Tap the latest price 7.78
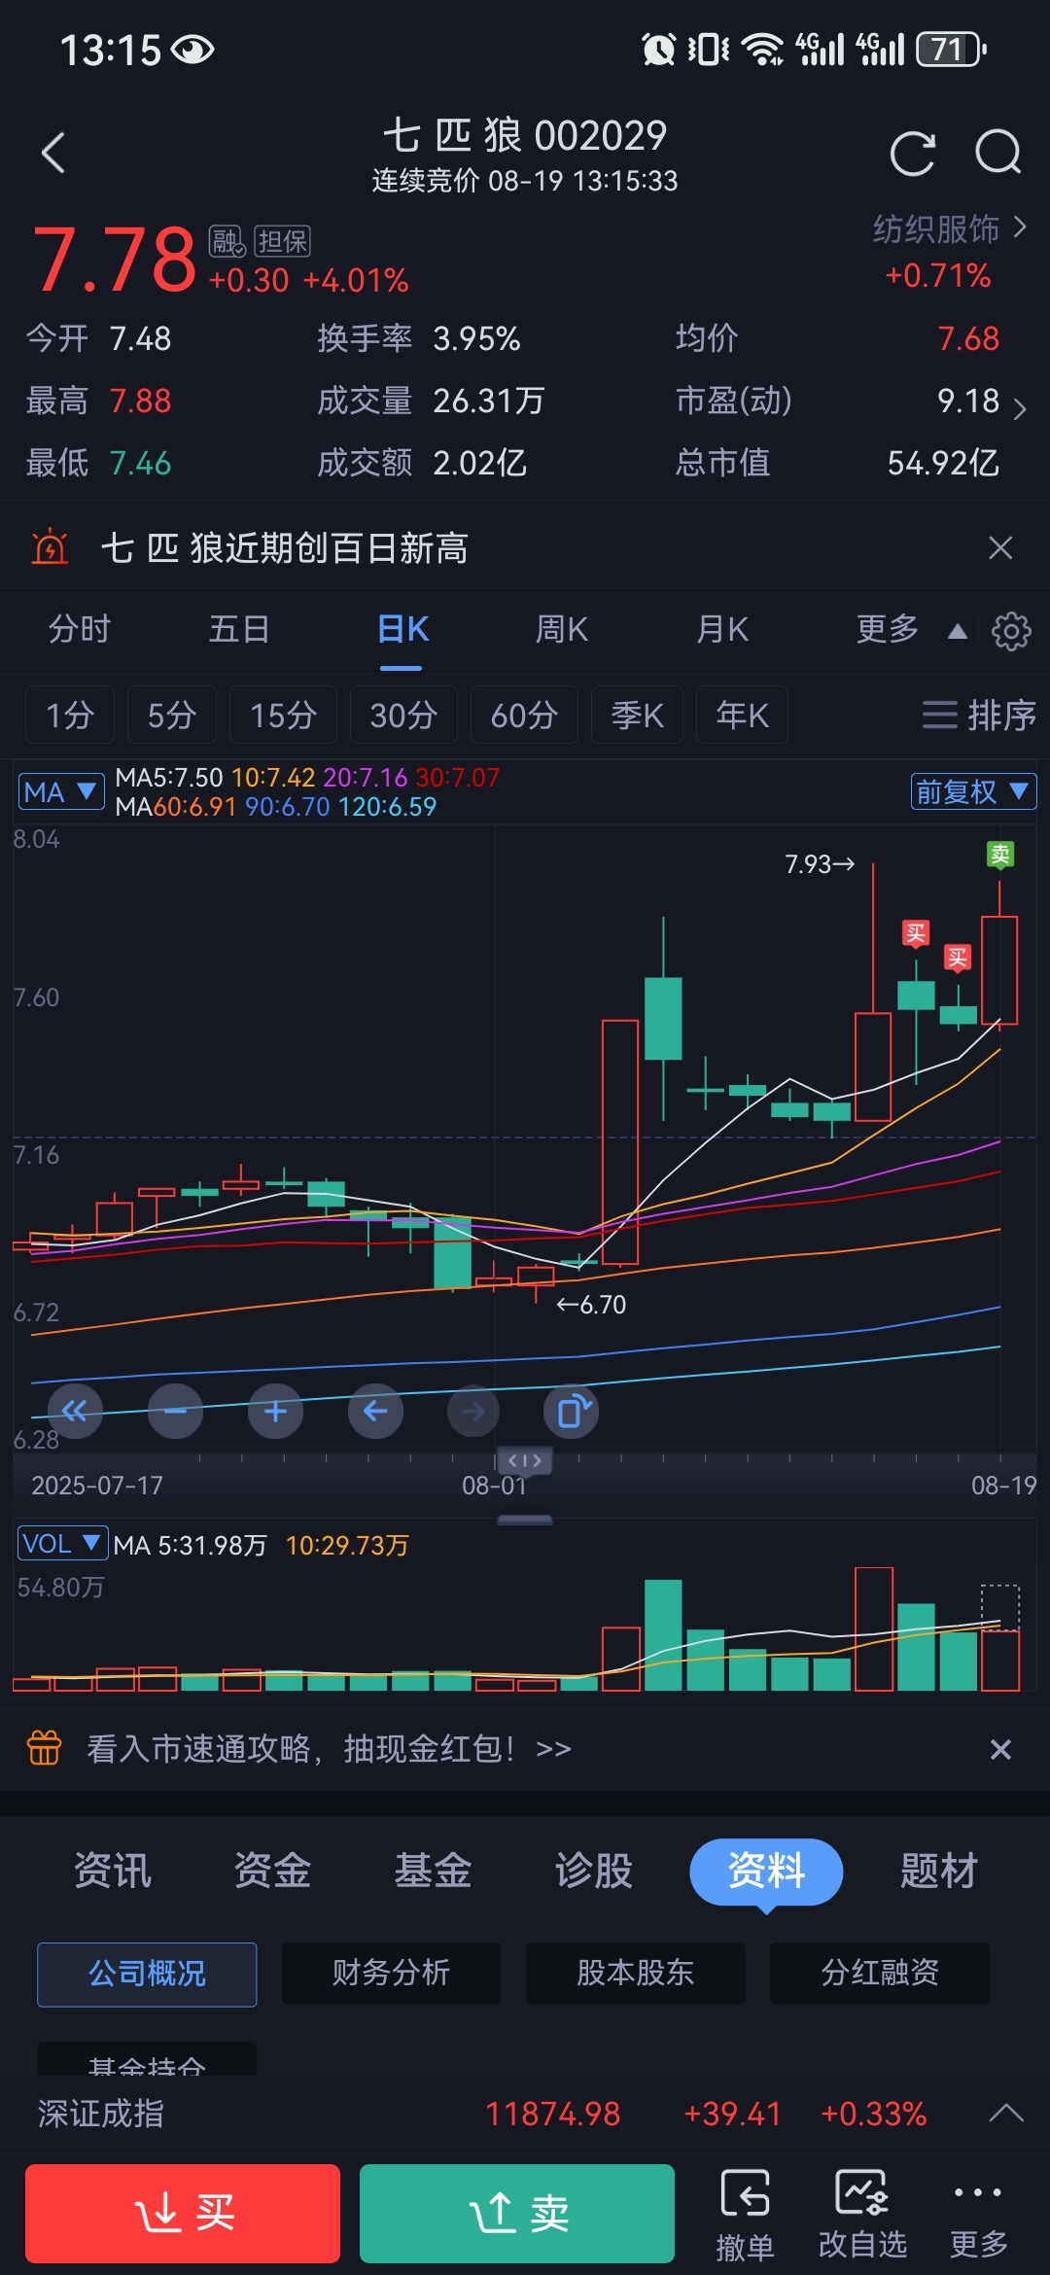 coord(115,259)
